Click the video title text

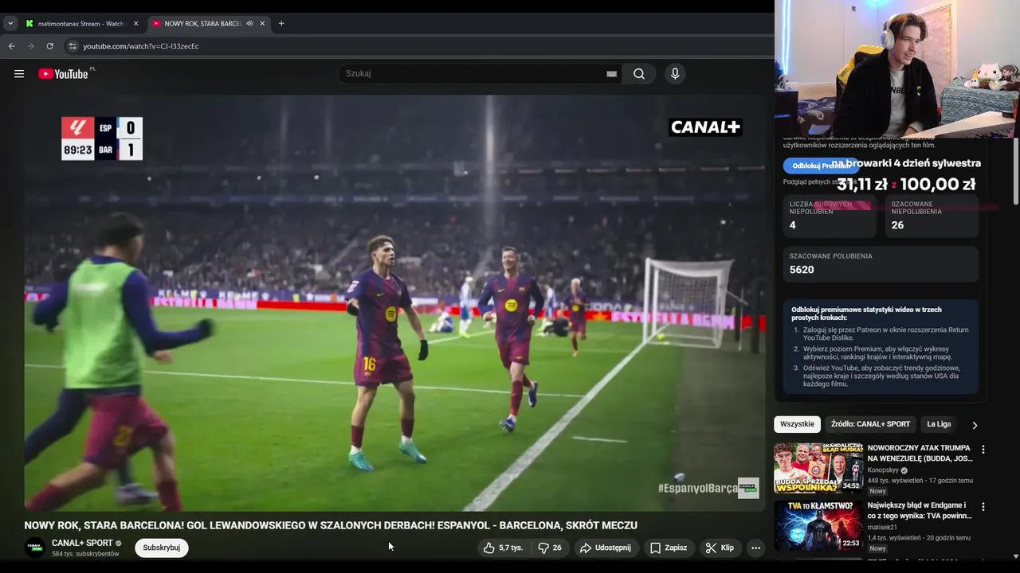coord(331,525)
